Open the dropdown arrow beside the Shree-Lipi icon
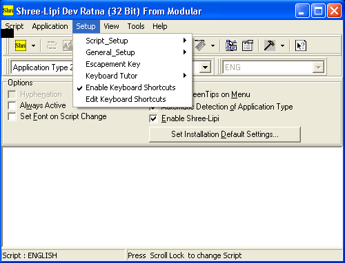This screenshot has width=345, height=263. tap(33, 45)
